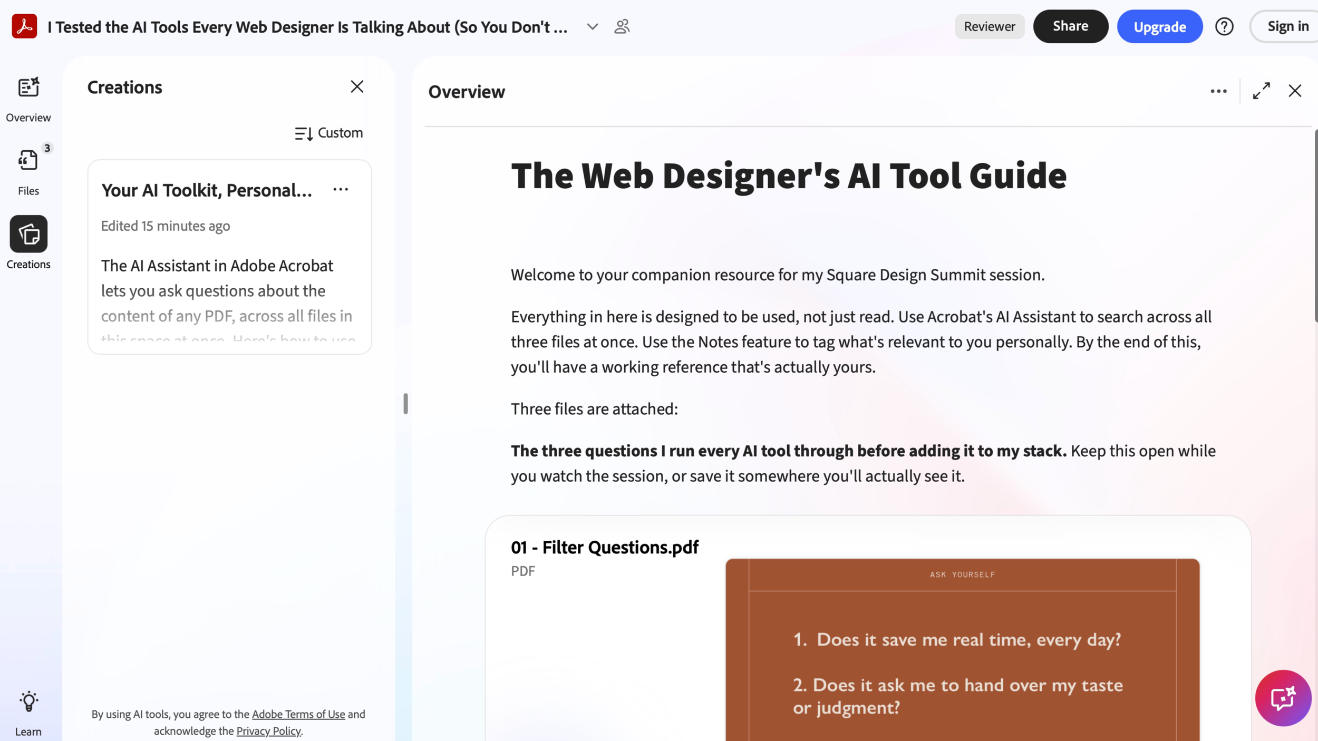Click the blue Upgrade button
This screenshot has width=1318, height=741.
1159,26
